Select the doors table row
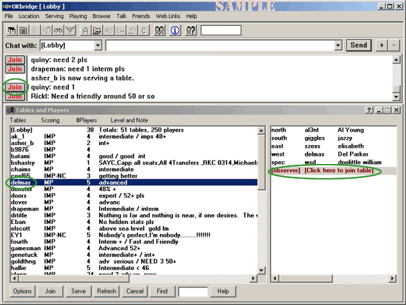The width and height of the screenshot is (406, 305). click(x=134, y=196)
